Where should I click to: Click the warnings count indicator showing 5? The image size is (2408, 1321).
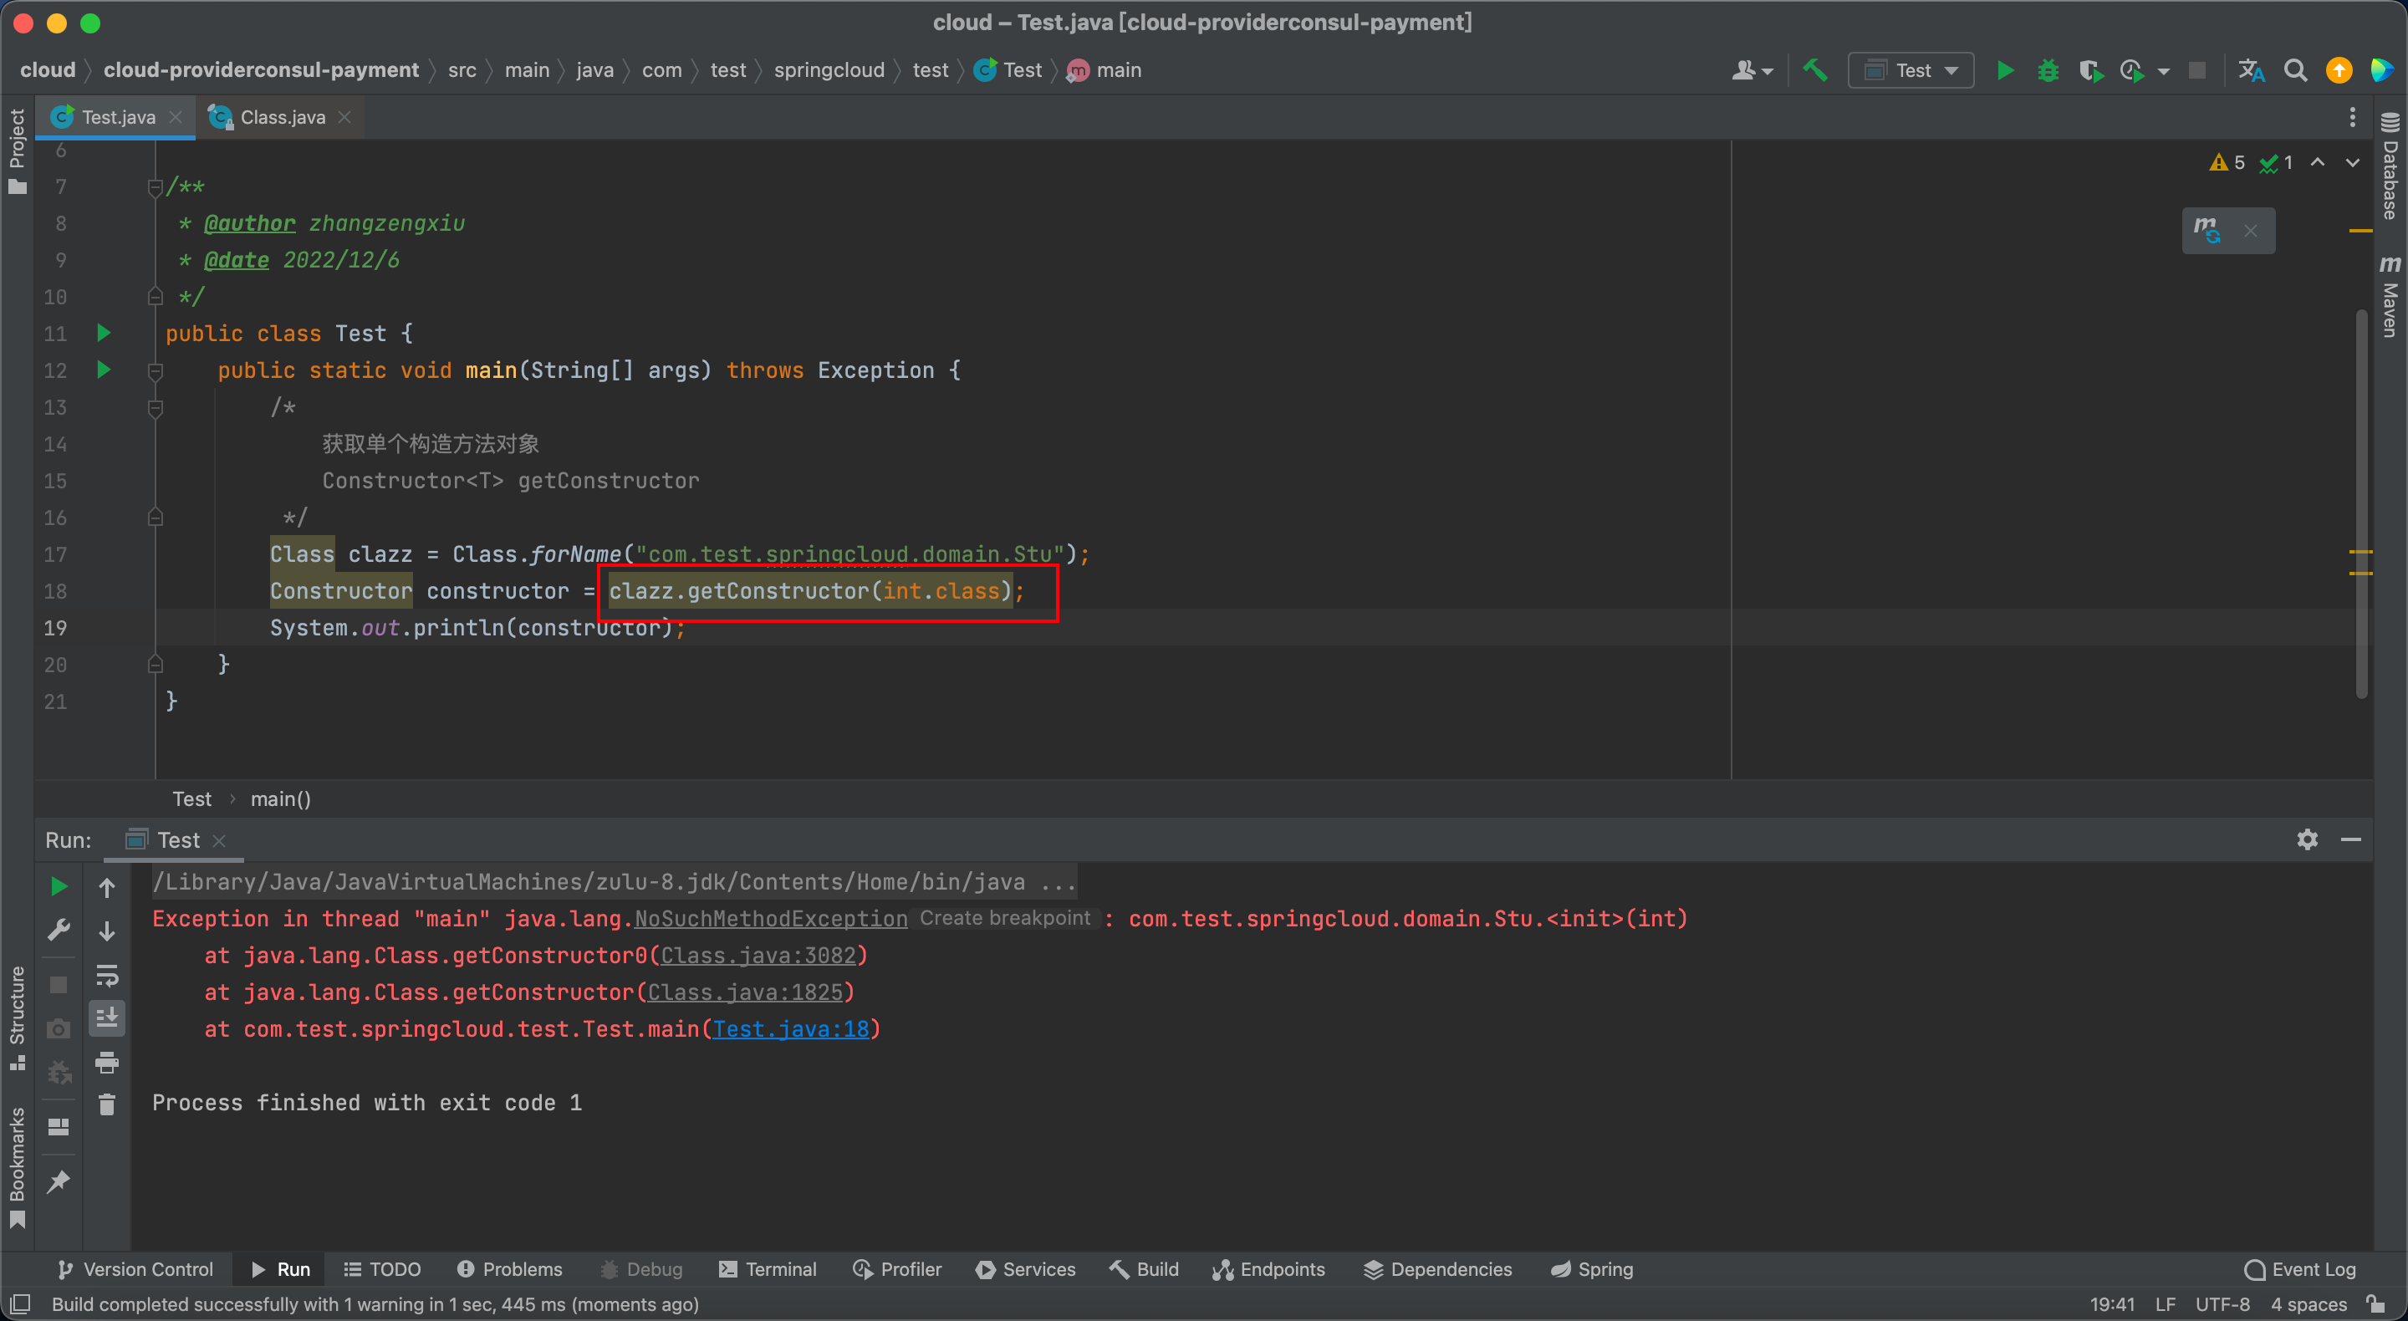point(2226,163)
